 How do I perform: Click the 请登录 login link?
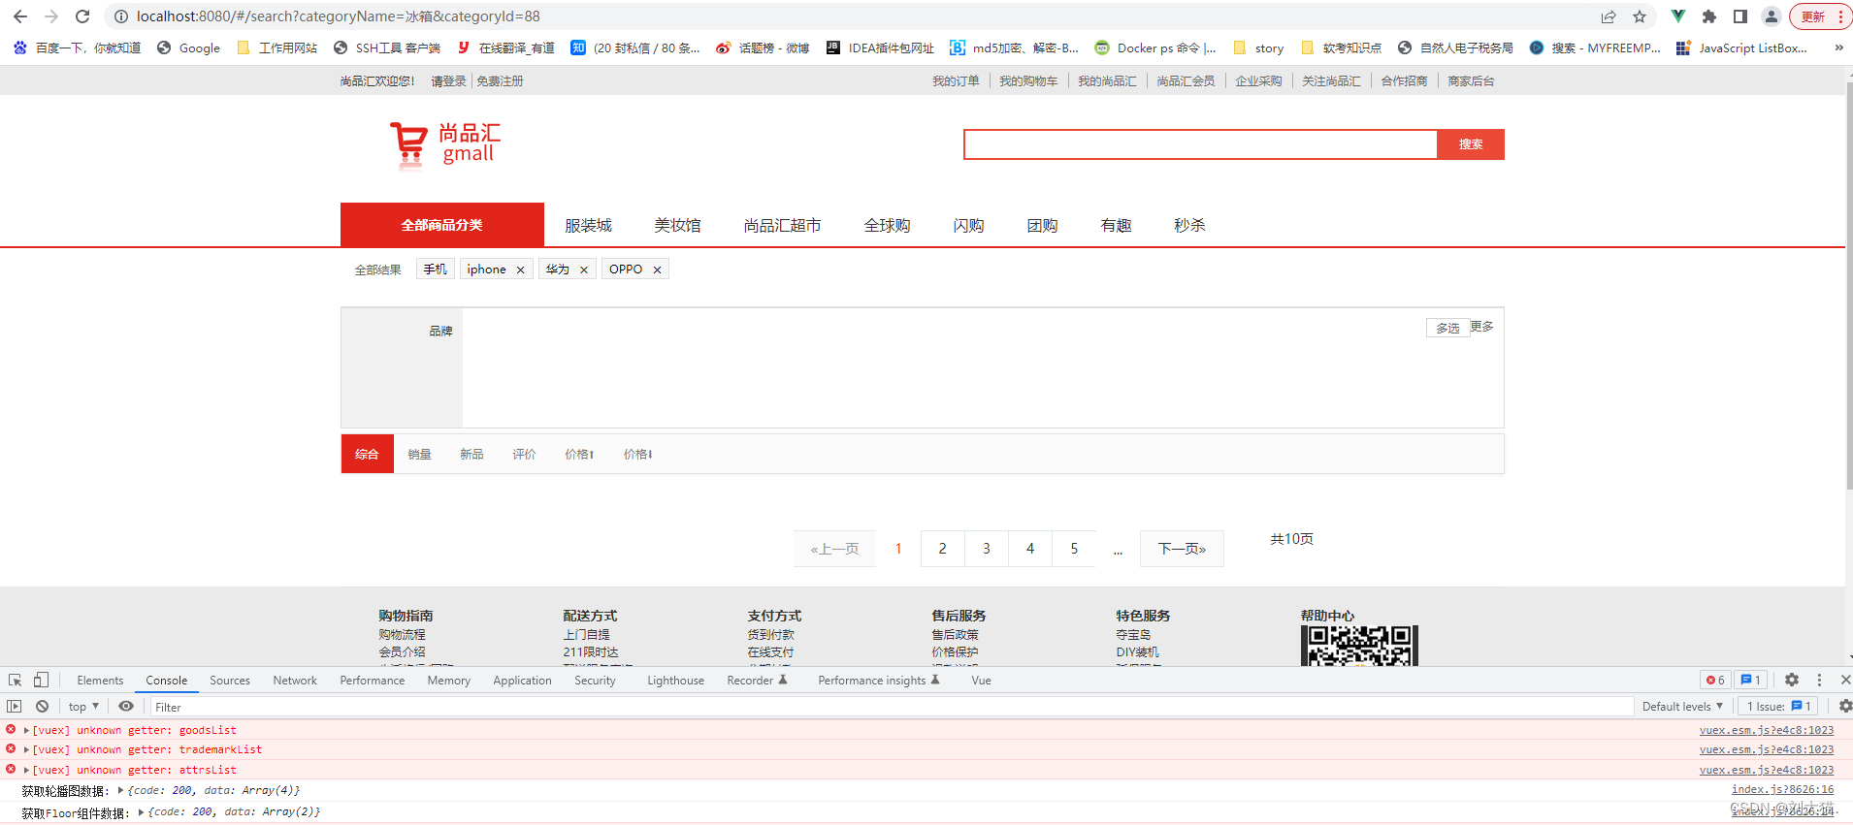tap(448, 81)
